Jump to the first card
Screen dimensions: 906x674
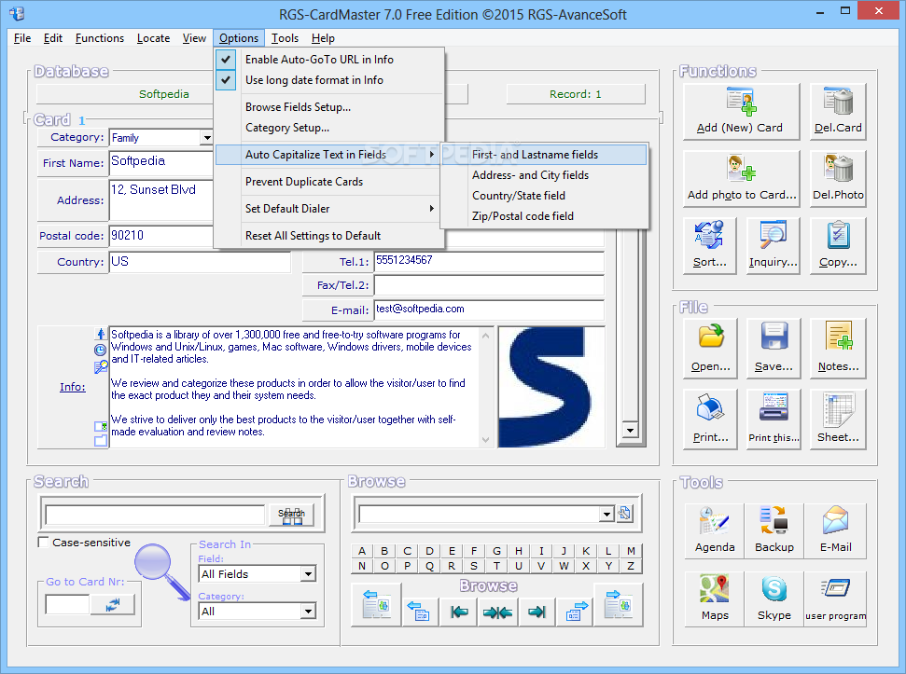[459, 612]
